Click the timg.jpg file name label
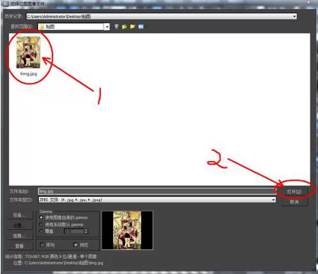The width and height of the screenshot is (318, 274). coord(29,73)
